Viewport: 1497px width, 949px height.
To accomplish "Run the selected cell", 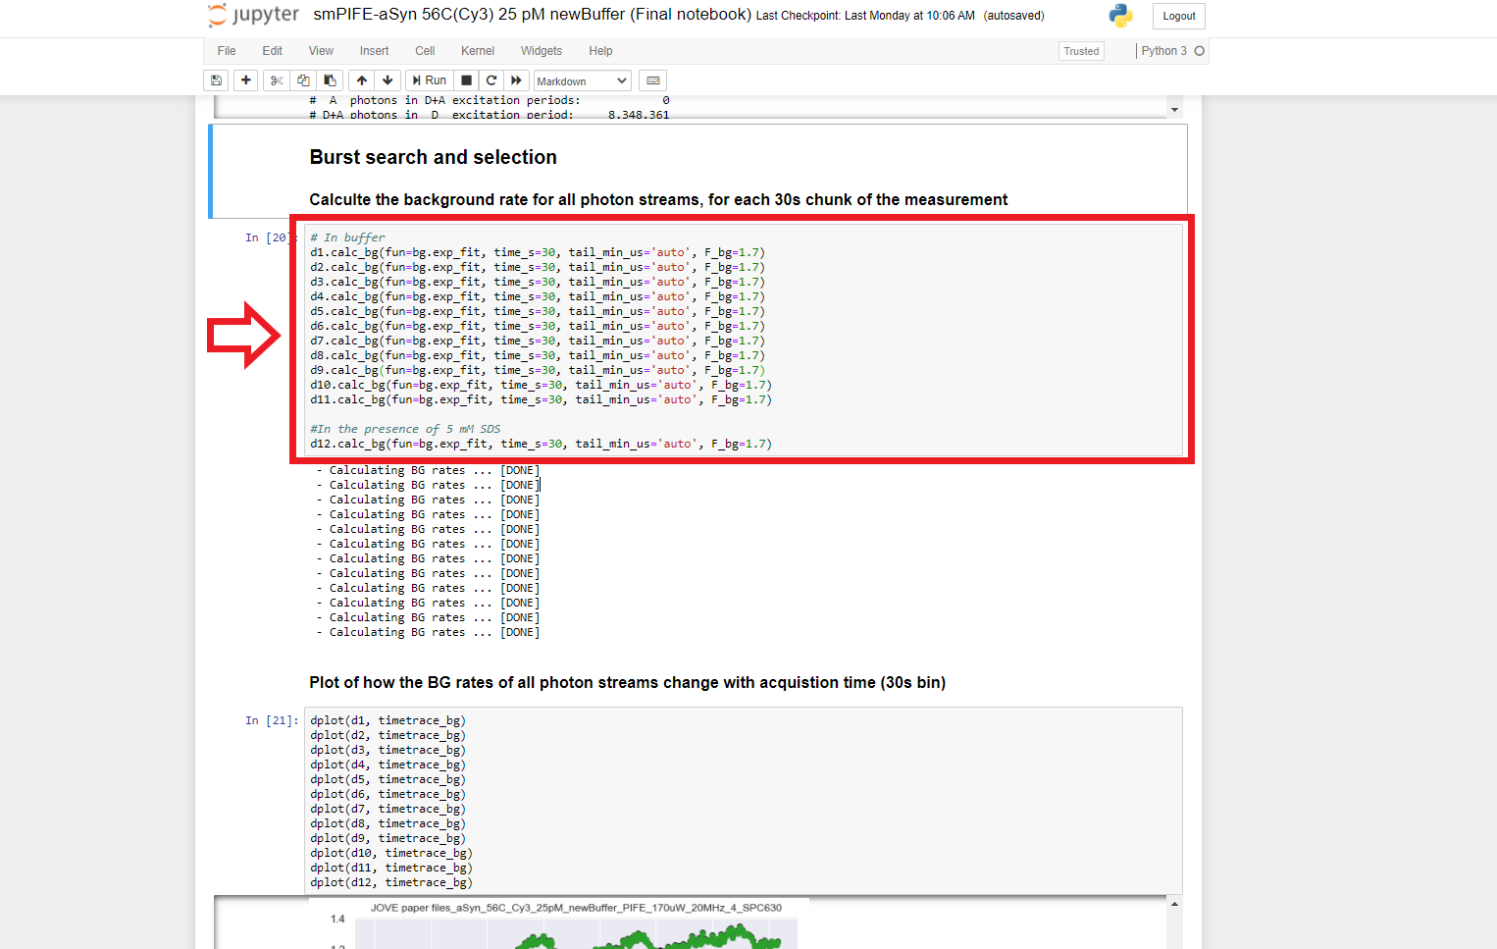I will (x=429, y=80).
